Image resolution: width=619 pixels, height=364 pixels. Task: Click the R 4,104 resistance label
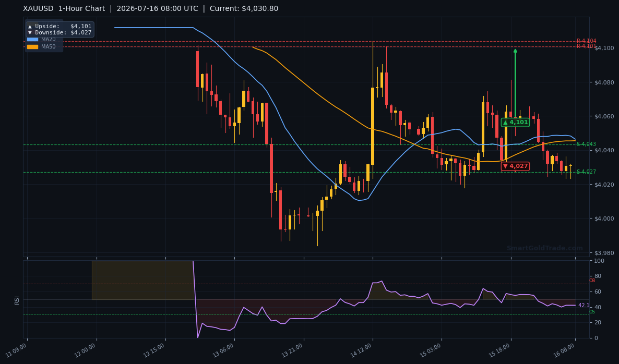[x=586, y=41]
